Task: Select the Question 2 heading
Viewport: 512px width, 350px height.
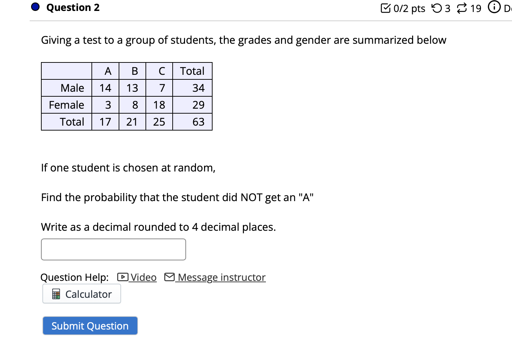Action: pos(73,7)
